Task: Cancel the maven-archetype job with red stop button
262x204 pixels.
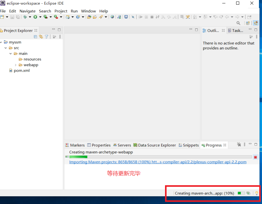Action: tap(256, 157)
